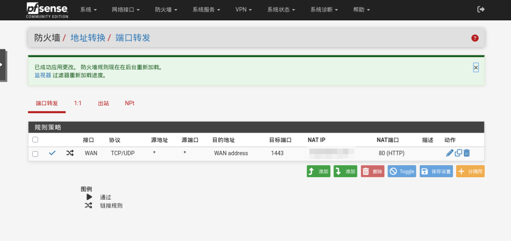The width and height of the screenshot is (511, 241).
Task: Click the 保存设置 button
Action: [436, 171]
